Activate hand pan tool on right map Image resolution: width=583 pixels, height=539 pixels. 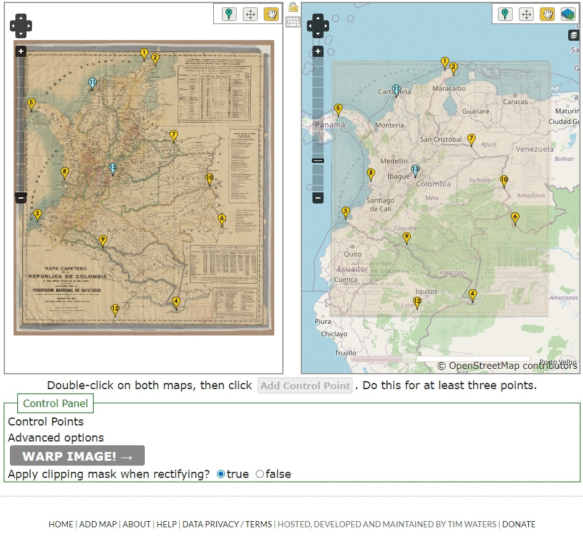pyautogui.click(x=547, y=14)
